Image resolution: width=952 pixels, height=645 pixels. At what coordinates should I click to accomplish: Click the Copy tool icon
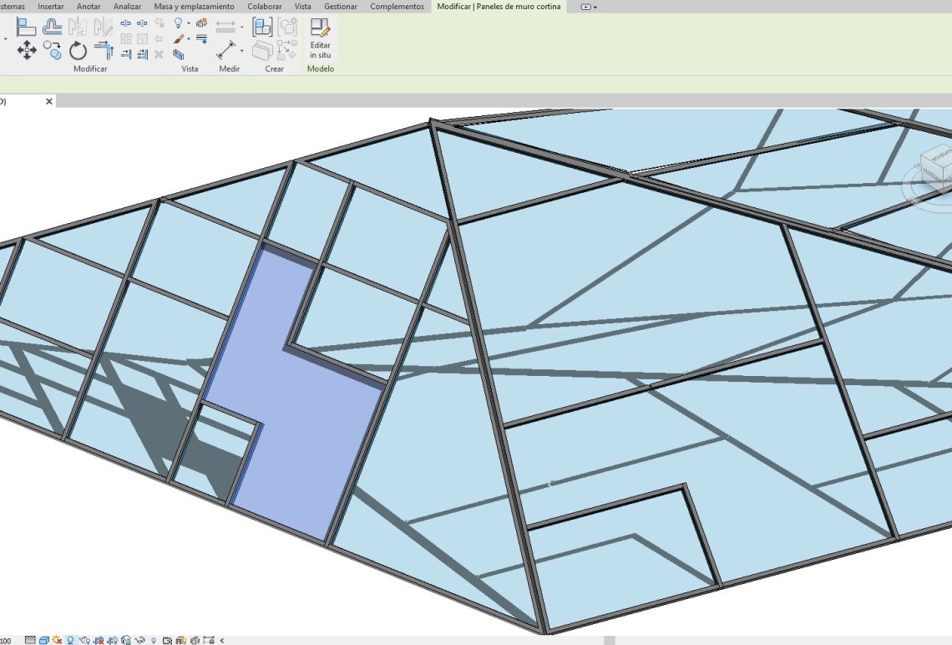pos(53,50)
